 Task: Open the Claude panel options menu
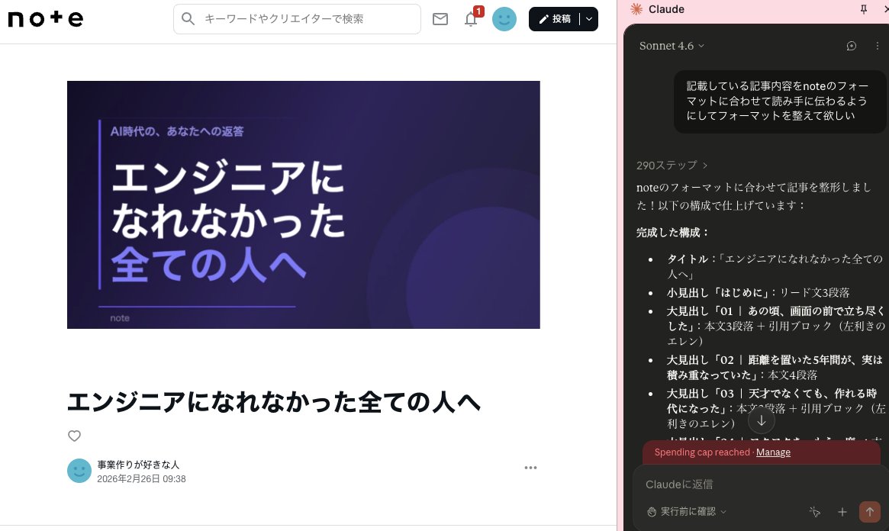point(877,46)
